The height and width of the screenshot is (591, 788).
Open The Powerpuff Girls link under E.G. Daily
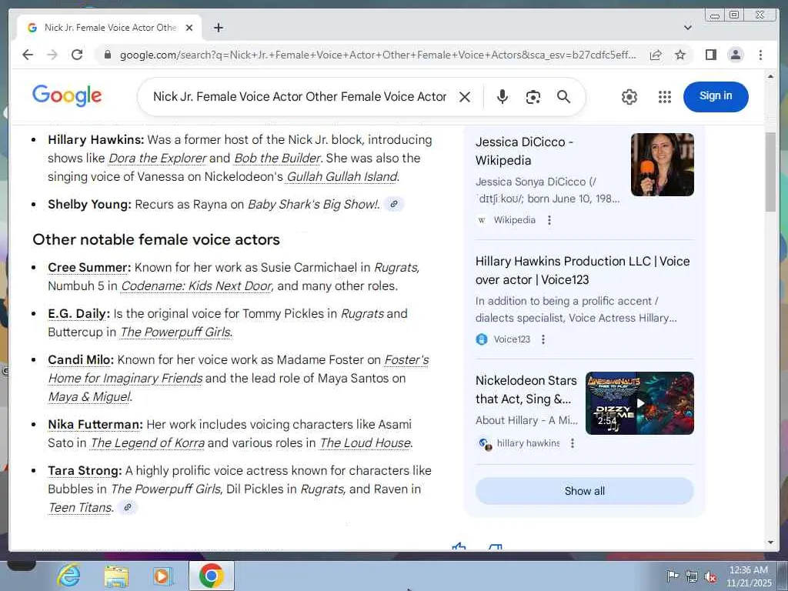176,332
